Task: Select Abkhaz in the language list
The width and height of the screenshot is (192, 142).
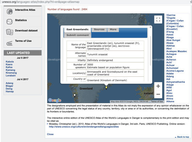Action: click(x=170, y=46)
